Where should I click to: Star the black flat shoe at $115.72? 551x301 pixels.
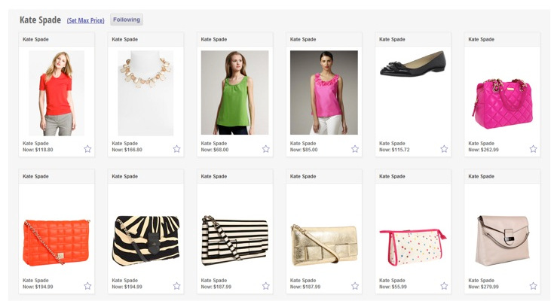tap(444, 149)
